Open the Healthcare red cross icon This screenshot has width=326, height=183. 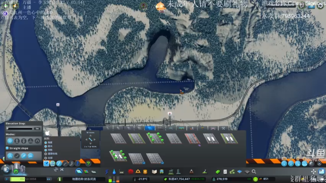130,172
